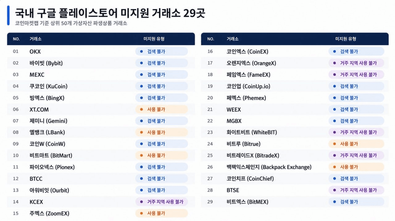Screen dimensions: 395x221
Task: Click the left table 거래소 column header
Action: tap(35, 39)
